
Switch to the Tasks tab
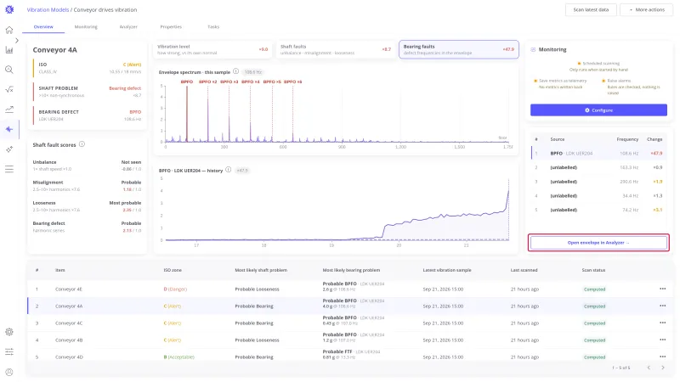213,27
